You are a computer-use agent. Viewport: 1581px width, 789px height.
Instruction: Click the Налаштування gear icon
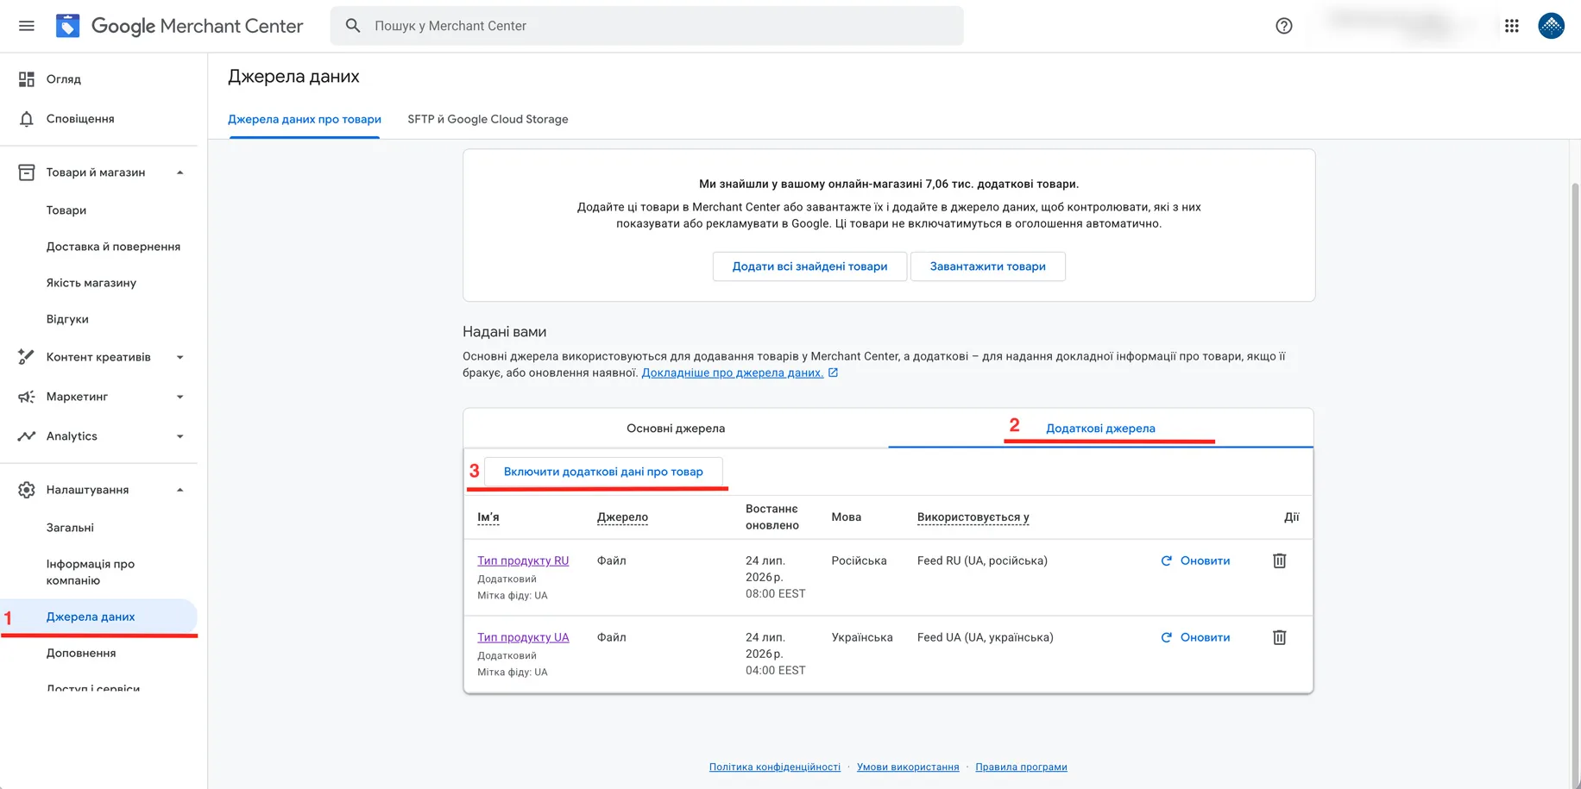(27, 490)
